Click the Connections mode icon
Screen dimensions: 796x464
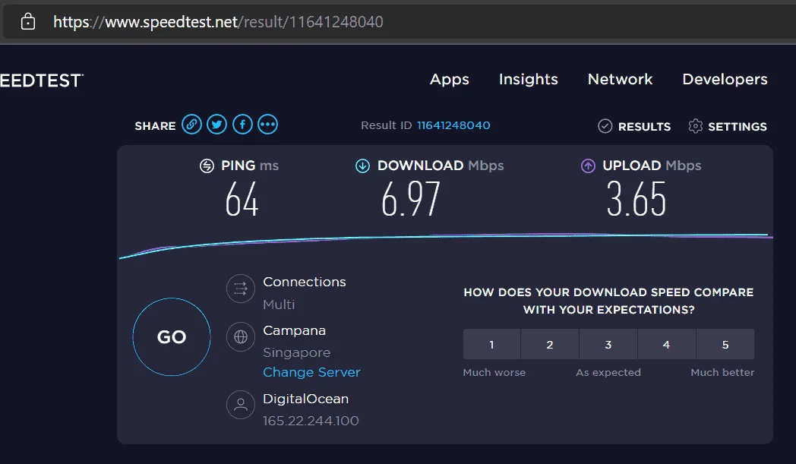(x=241, y=289)
